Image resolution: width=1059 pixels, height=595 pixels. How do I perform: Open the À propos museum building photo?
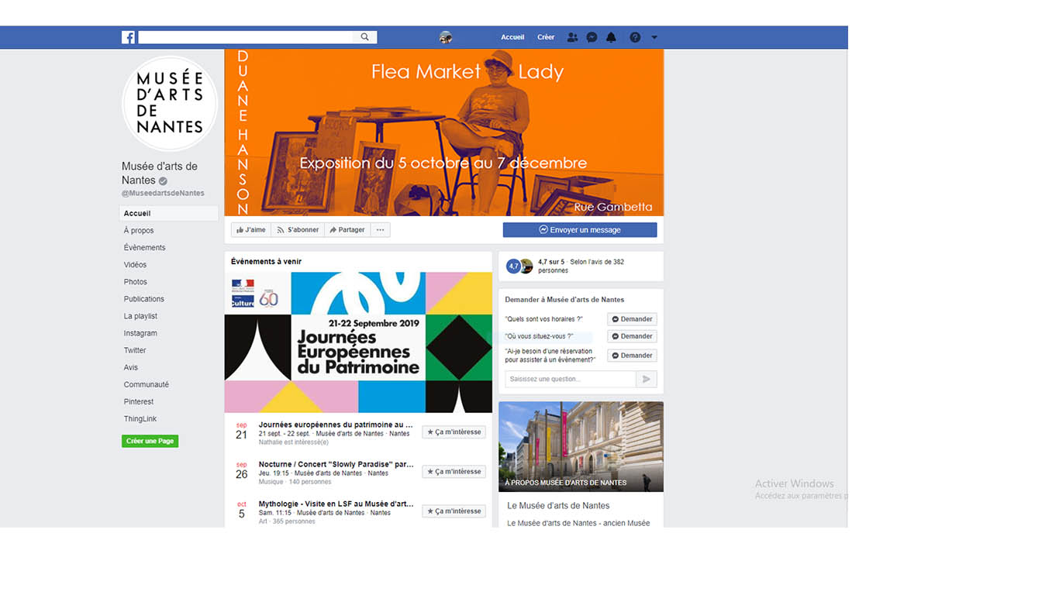click(581, 446)
